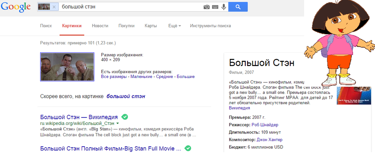Click the blue magnifier search button
The image size is (375, 156).
point(239,7)
